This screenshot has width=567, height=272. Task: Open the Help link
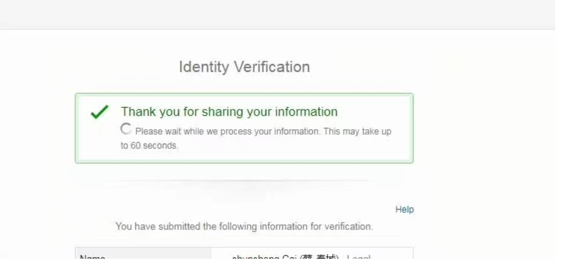(405, 210)
